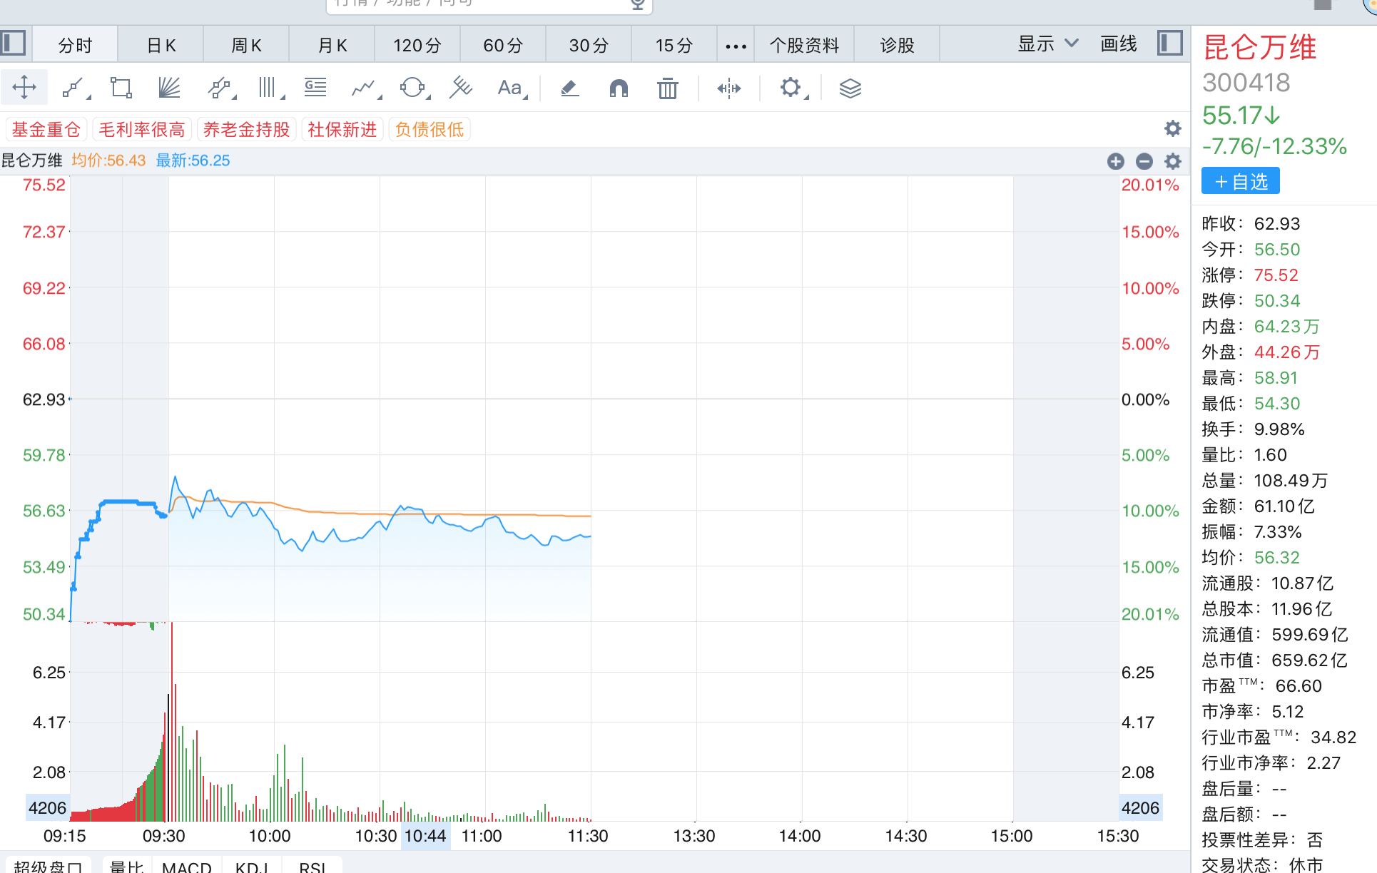Switch to the 60分 tab
Viewport: 1377px width, 873px height.
pos(503,46)
